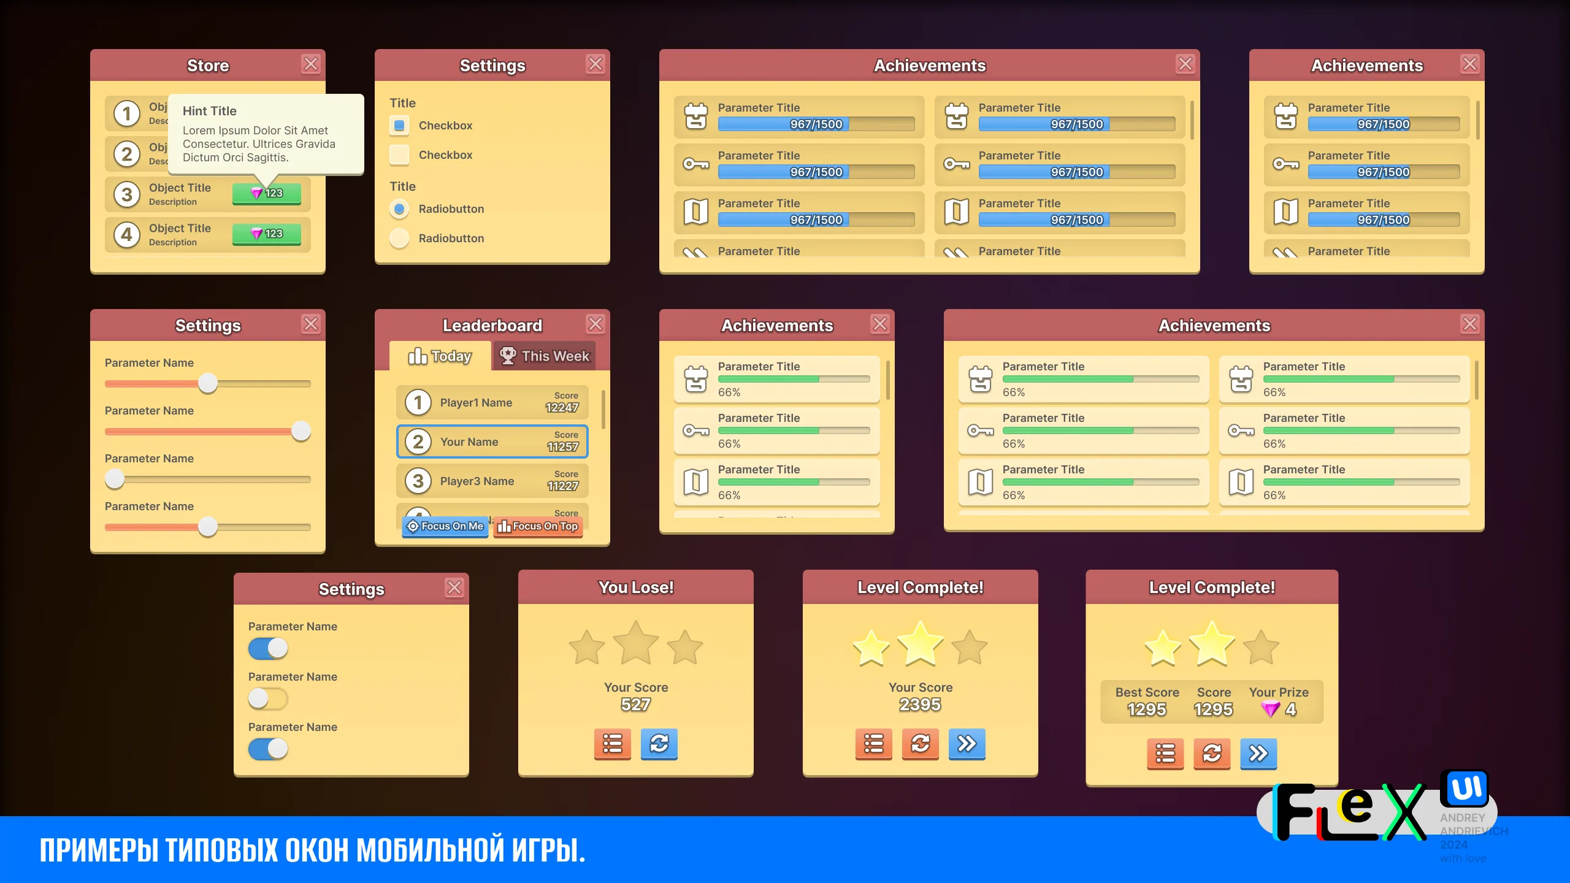Enable the middle off toggle switch
The width and height of the screenshot is (1570, 883).
(267, 698)
